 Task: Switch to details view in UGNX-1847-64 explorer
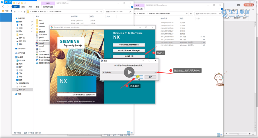click(x=129, y=133)
